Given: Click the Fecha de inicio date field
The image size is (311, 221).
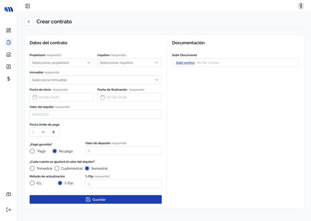Looking at the screenshot, I should [x=62, y=97].
